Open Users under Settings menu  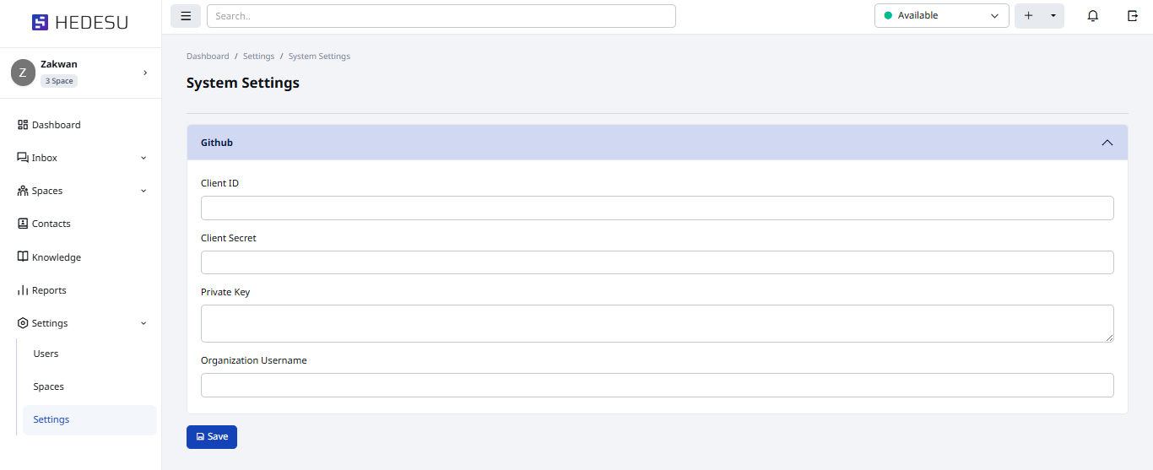[x=46, y=354]
